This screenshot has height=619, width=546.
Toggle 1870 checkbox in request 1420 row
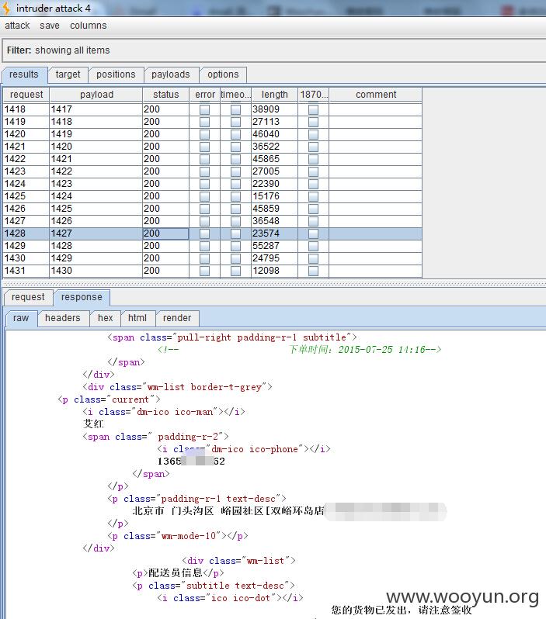tap(314, 134)
